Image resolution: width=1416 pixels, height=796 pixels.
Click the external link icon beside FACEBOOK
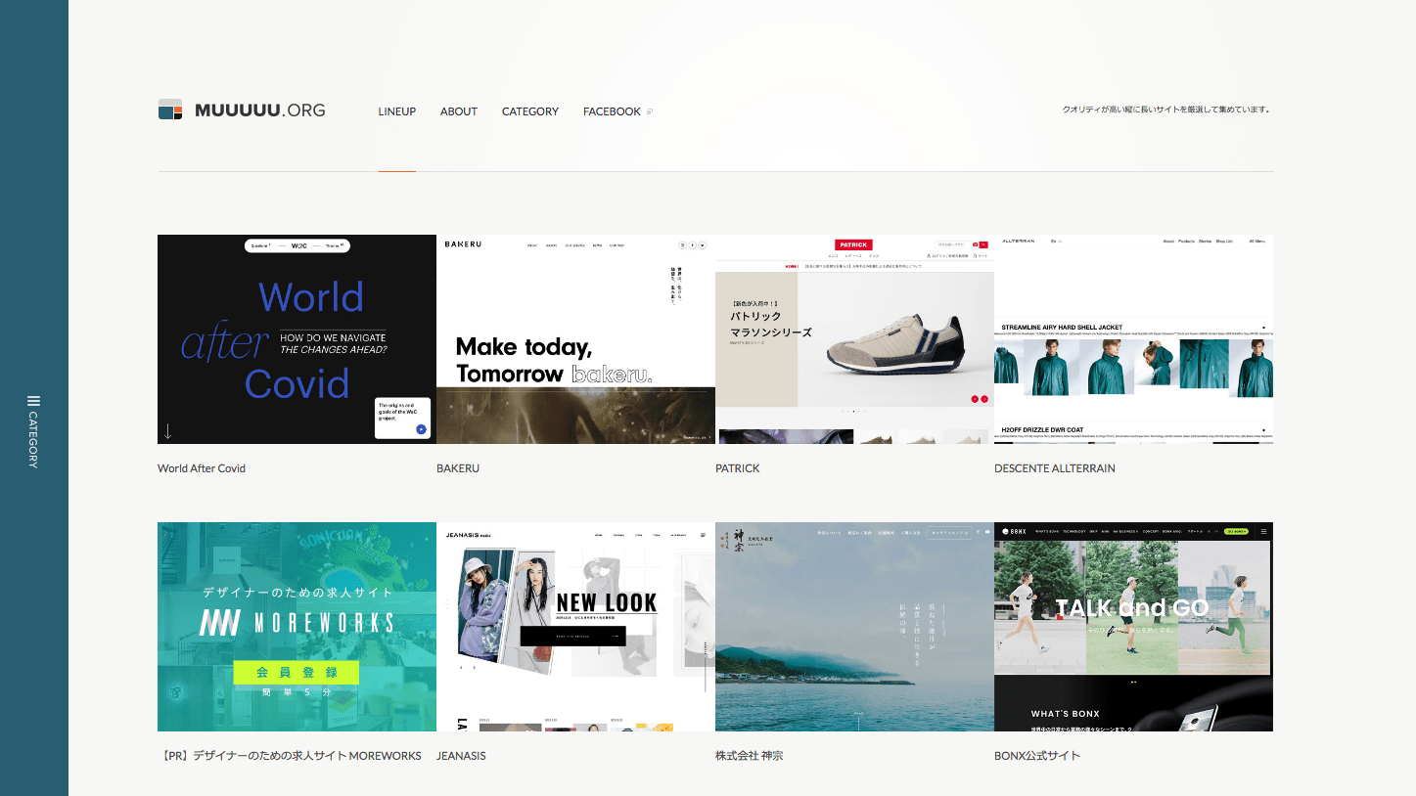[x=650, y=111]
